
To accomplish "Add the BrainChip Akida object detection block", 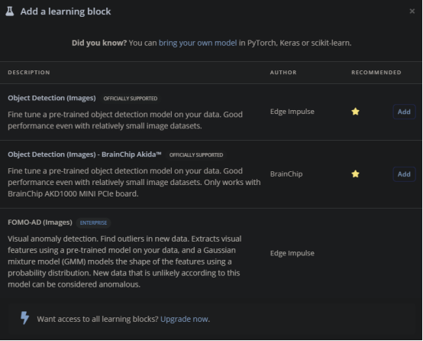I will pos(404,174).
